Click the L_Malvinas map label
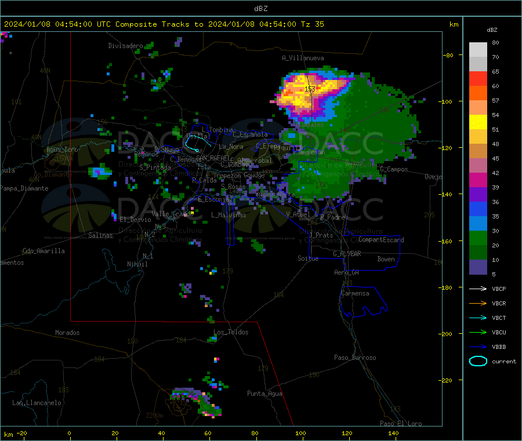Image resolution: width=522 pixels, height=441 pixels. [229, 215]
